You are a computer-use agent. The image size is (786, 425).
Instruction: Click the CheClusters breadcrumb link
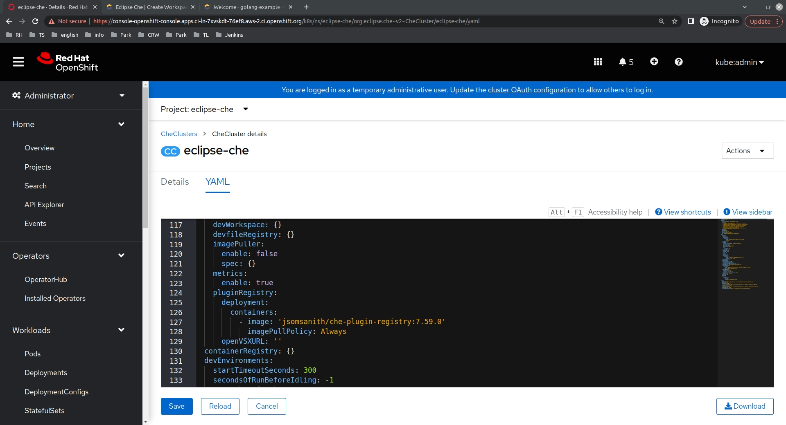[x=179, y=134]
